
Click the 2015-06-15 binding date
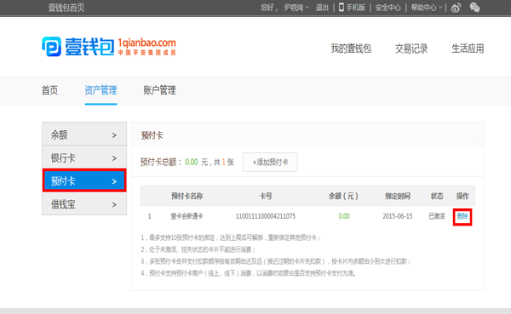coord(397,216)
